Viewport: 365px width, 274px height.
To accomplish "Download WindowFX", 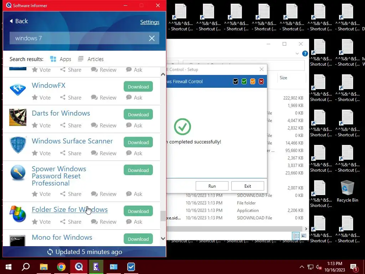I will tap(138, 87).
